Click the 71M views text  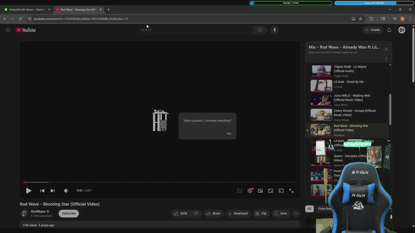tap(30, 225)
